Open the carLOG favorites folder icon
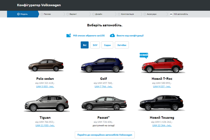 [x=69, y=36]
